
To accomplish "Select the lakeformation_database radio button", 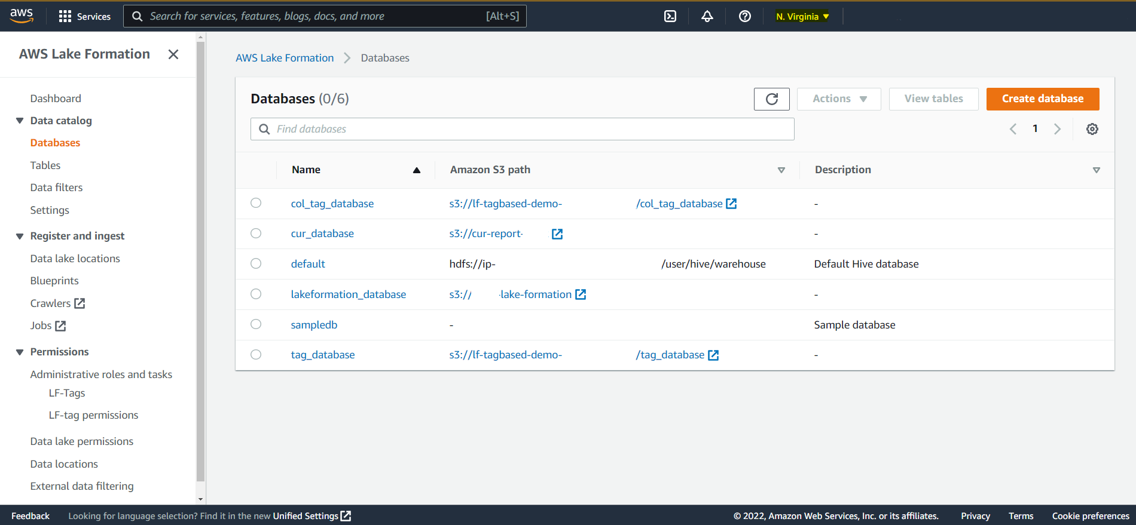I will tap(256, 294).
